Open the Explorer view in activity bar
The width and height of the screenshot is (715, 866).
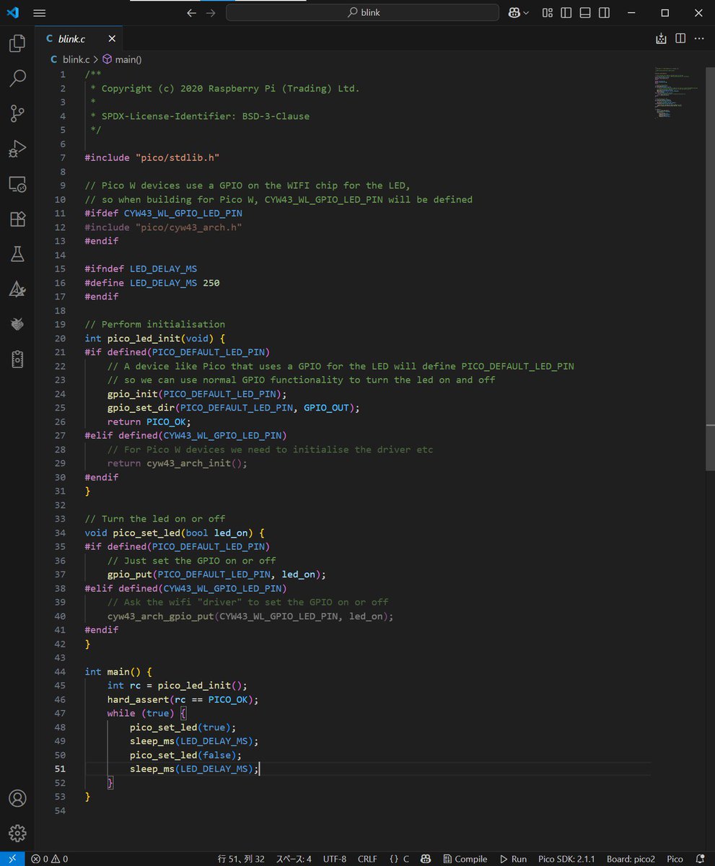(x=17, y=44)
